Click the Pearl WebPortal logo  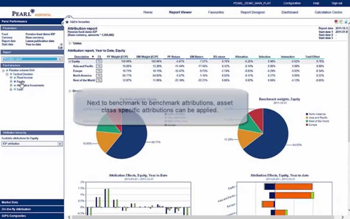coord(29,12)
